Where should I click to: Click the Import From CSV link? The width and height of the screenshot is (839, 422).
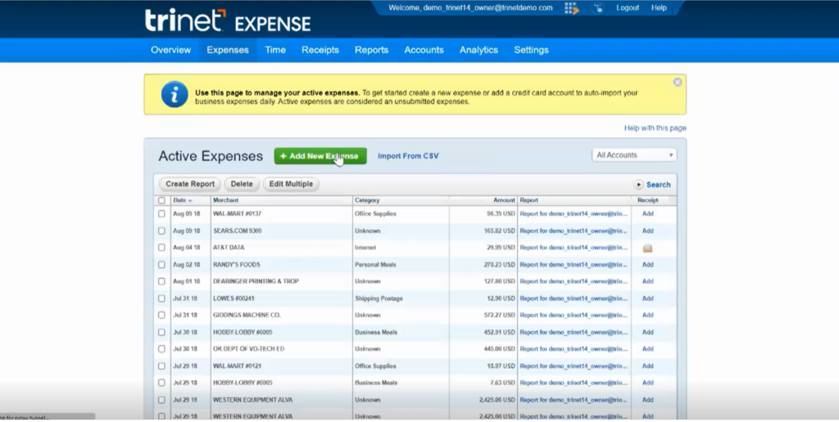pyautogui.click(x=408, y=156)
